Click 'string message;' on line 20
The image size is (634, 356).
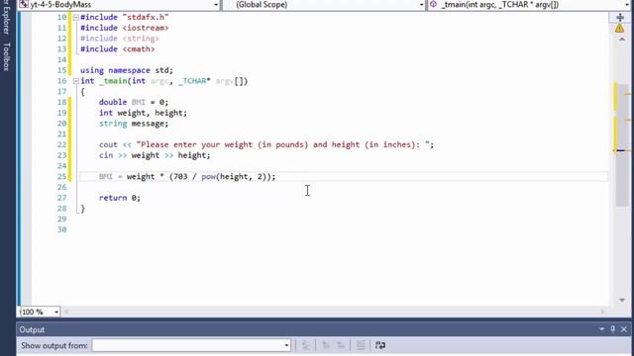tap(134, 124)
